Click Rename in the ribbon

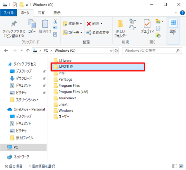(98, 33)
